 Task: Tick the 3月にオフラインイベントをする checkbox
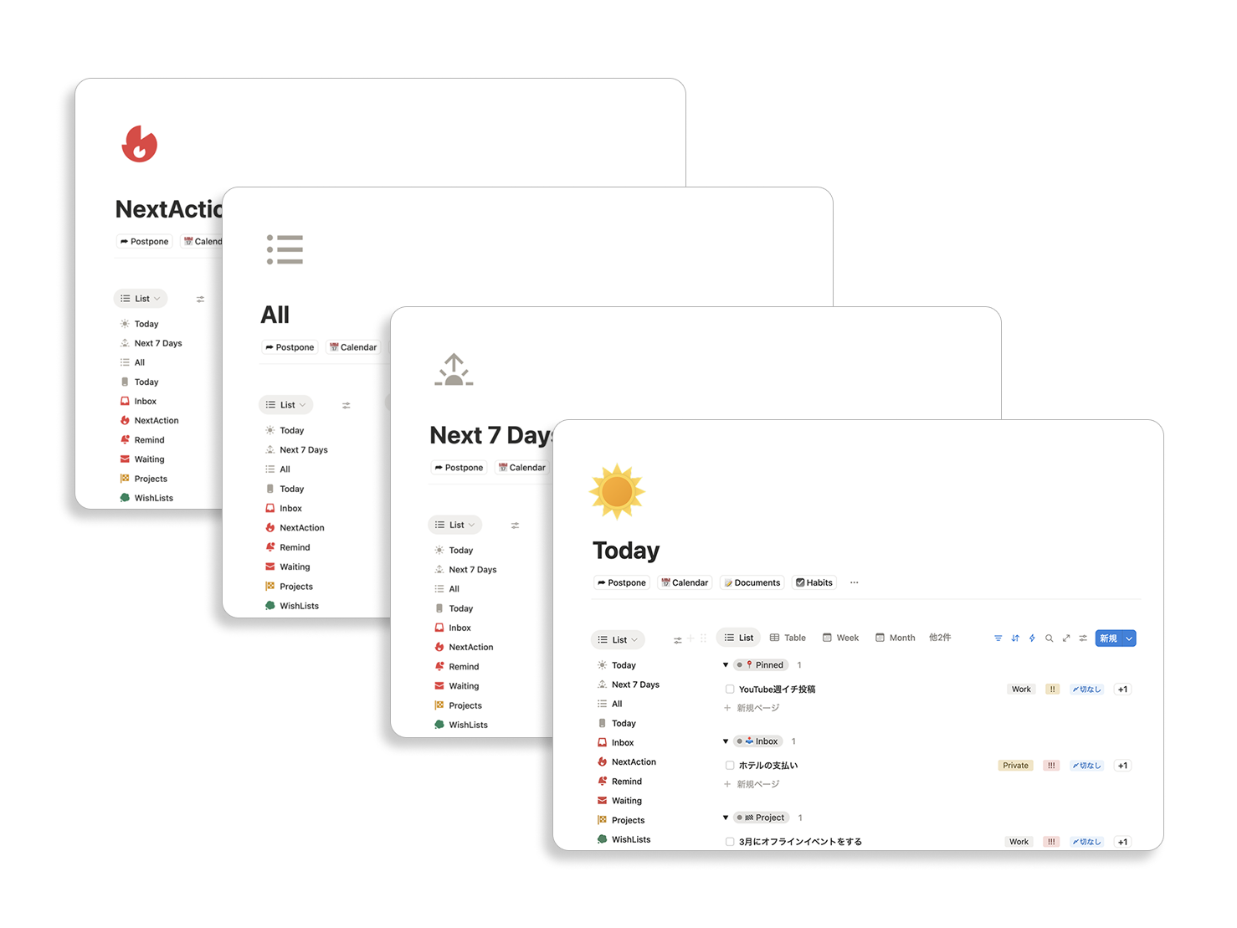pyautogui.click(x=730, y=842)
